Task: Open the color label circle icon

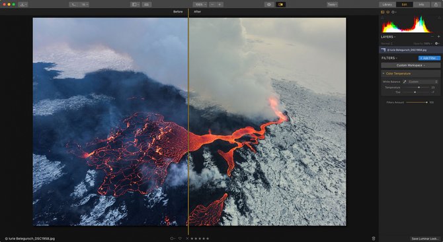Action: click(172, 238)
